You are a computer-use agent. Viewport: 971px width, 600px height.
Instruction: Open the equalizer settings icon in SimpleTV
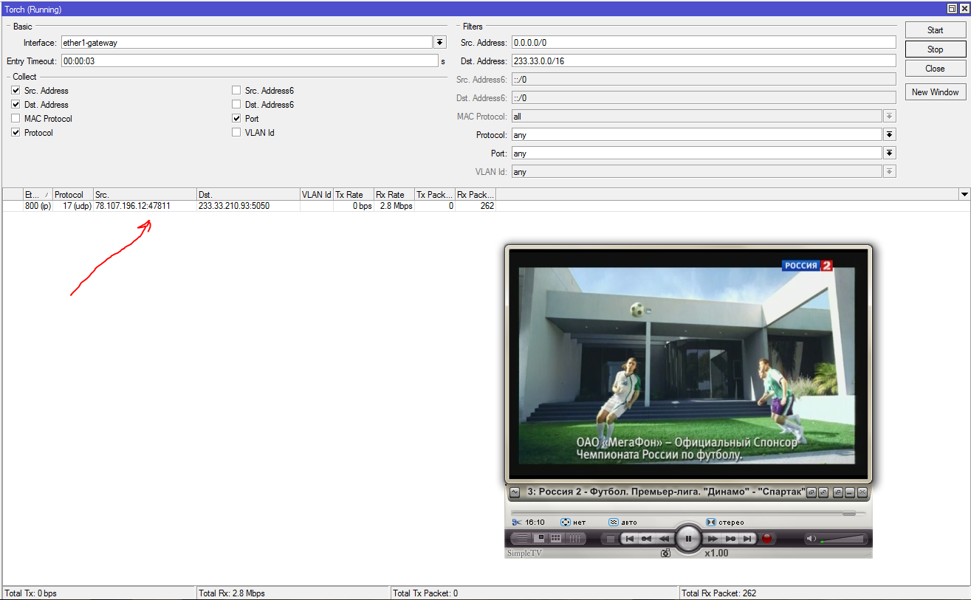(574, 539)
